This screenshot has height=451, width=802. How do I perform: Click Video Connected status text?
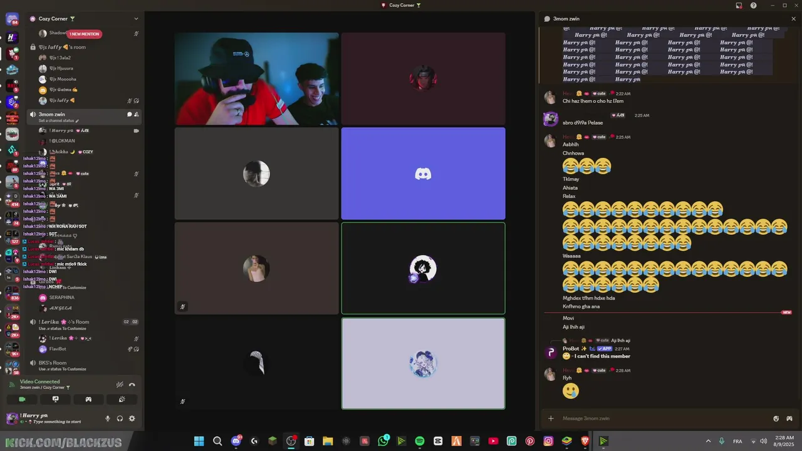click(x=39, y=381)
